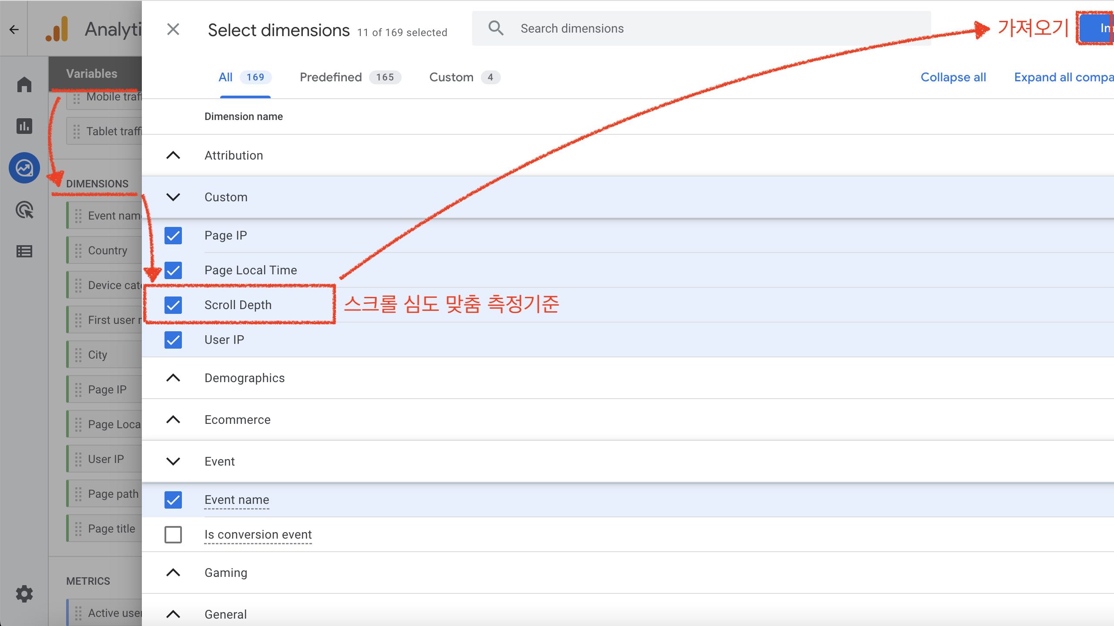This screenshot has height=626, width=1114.
Task: Expand the Demographics dimension group
Action: [x=173, y=378]
